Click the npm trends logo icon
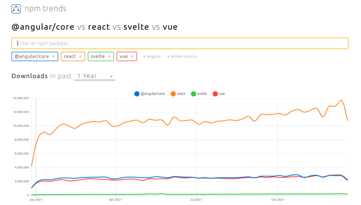 click(x=16, y=9)
